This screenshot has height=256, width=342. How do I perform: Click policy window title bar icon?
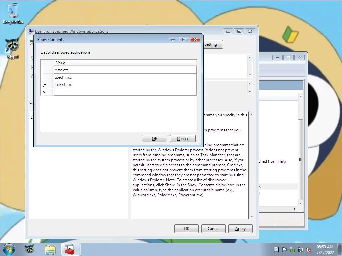31,31
